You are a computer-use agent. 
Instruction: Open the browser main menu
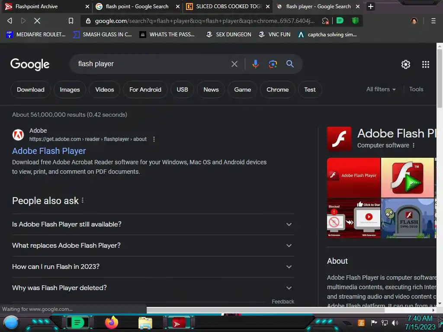[433, 21]
